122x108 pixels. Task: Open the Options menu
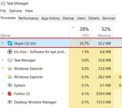point(15,11)
